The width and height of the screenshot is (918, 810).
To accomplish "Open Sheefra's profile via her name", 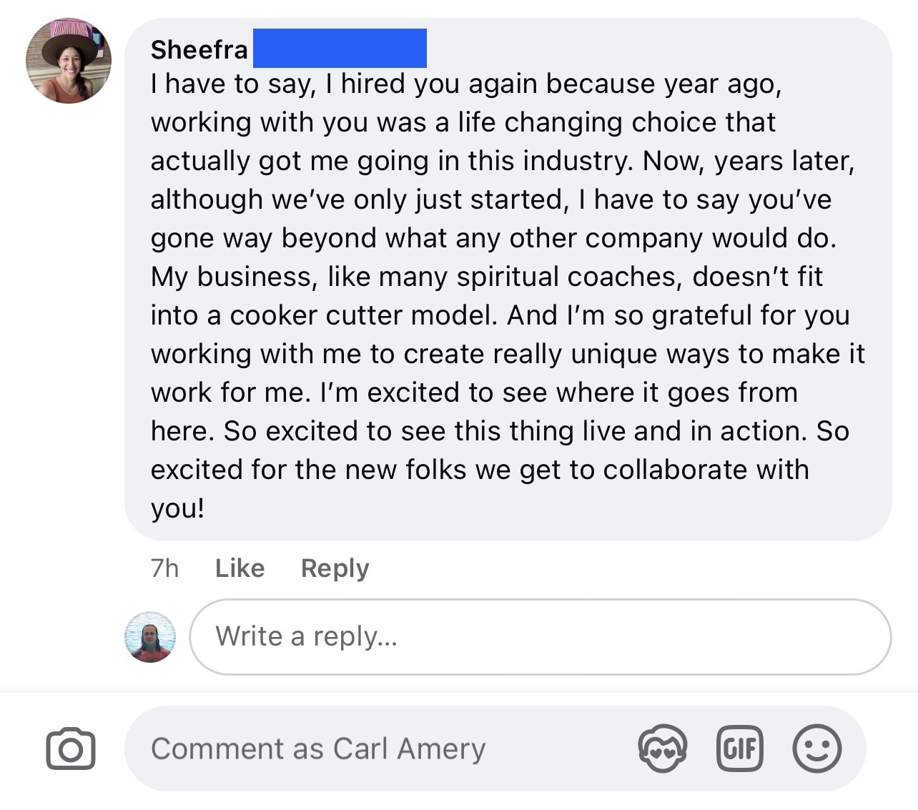I will 199,49.
